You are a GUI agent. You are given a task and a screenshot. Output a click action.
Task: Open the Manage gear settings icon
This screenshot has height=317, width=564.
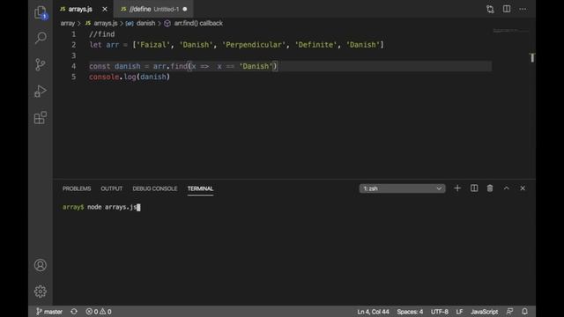pyautogui.click(x=41, y=291)
